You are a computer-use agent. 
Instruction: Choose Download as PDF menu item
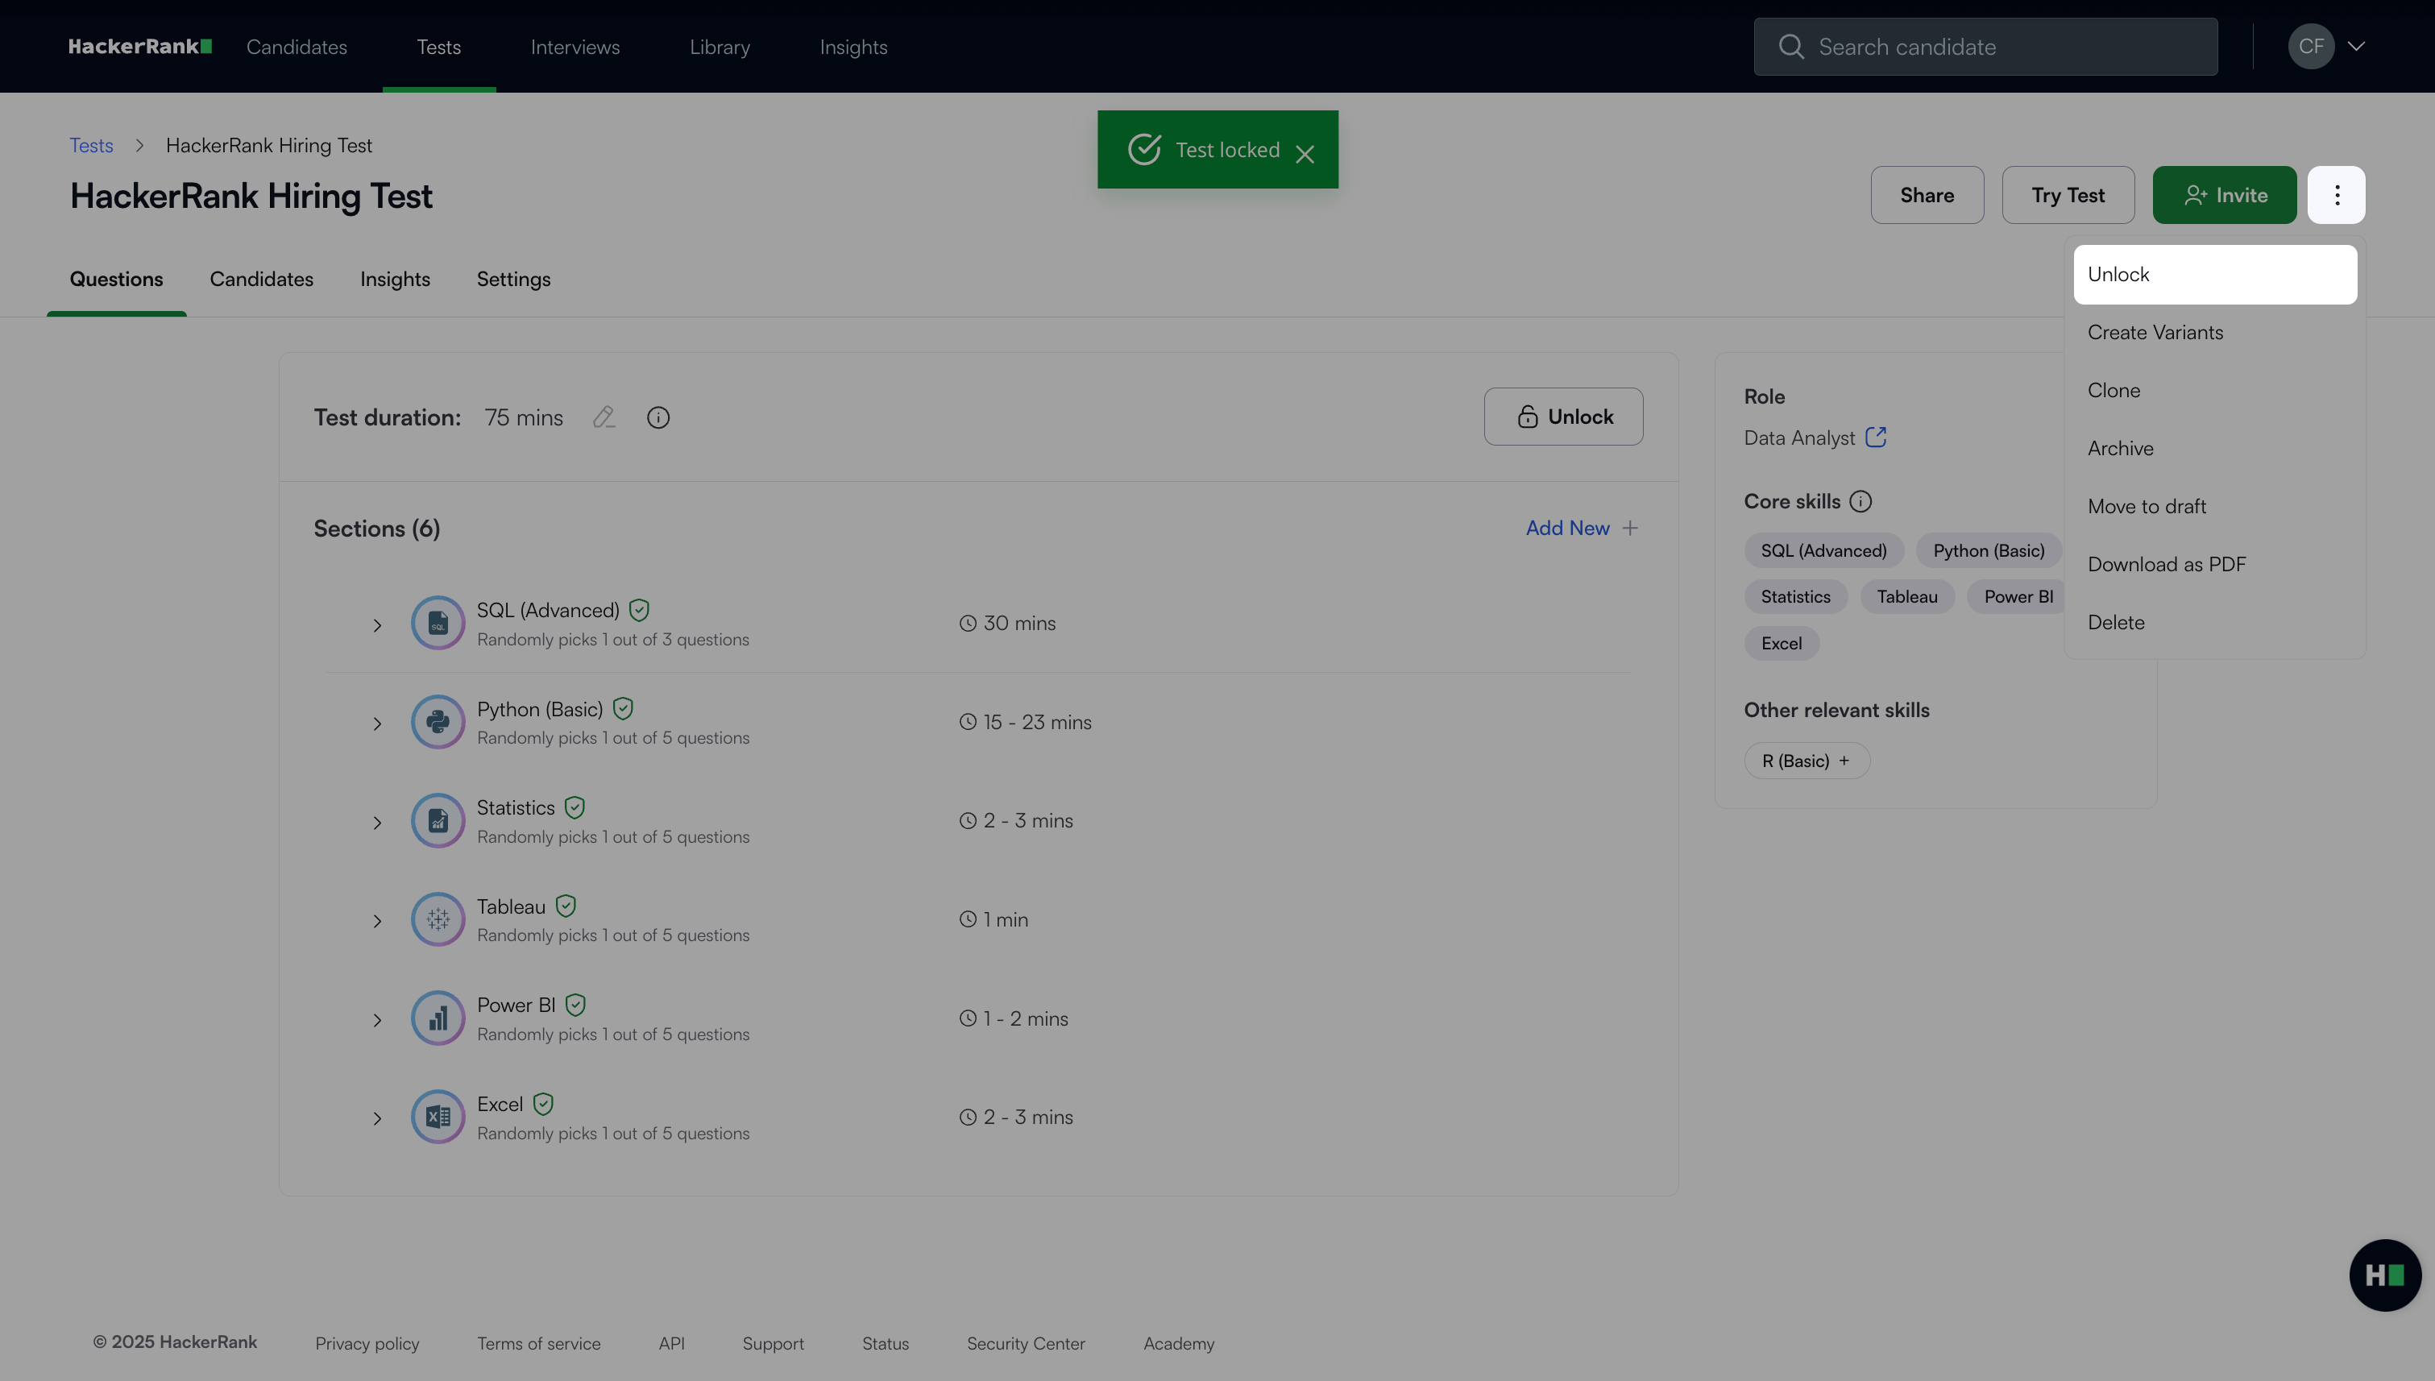[x=2167, y=564]
